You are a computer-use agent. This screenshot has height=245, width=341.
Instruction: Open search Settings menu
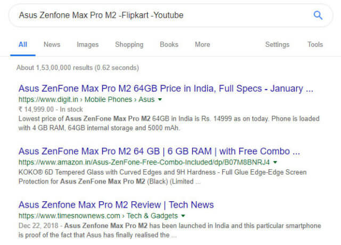pyautogui.click(x=277, y=44)
